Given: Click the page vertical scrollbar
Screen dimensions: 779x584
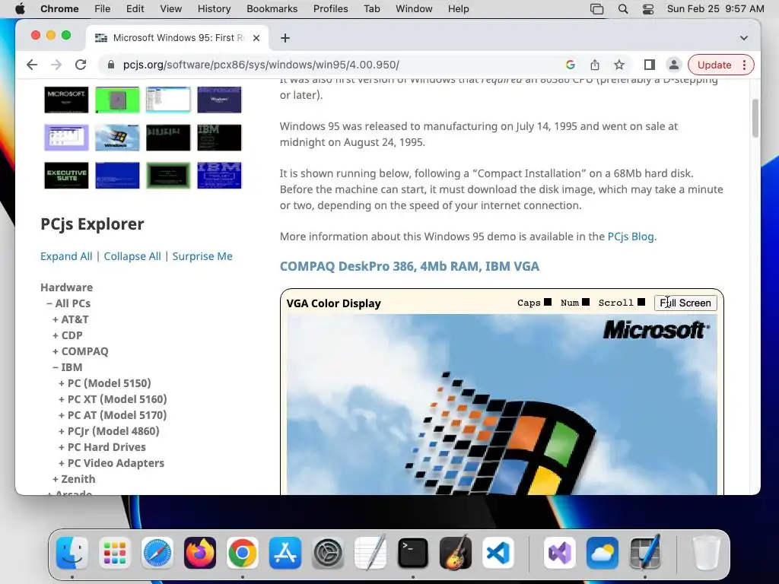Looking at the screenshot, I should point(755,118).
